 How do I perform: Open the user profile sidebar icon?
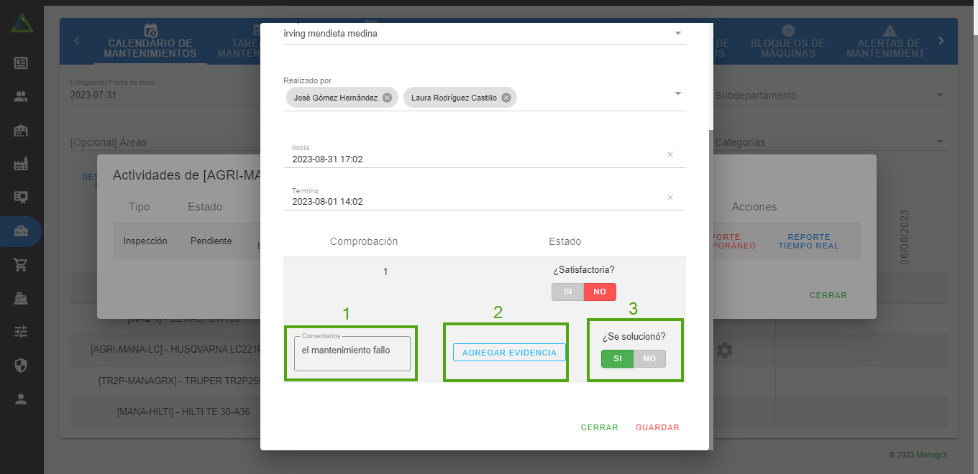click(x=21, y=399)
